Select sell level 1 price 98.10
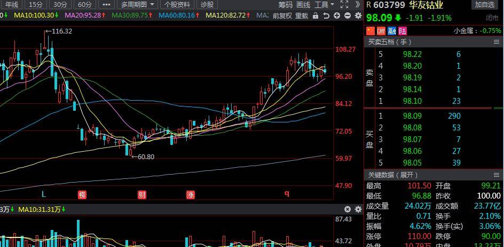 pyautogui.click(x=412, y=101)
